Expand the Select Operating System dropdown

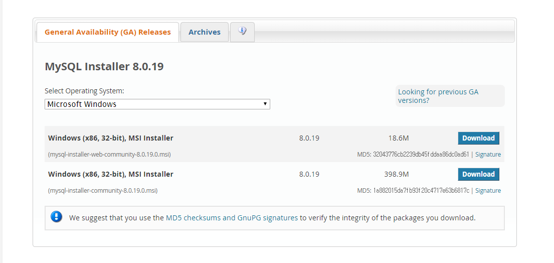[x=157, y=104]
